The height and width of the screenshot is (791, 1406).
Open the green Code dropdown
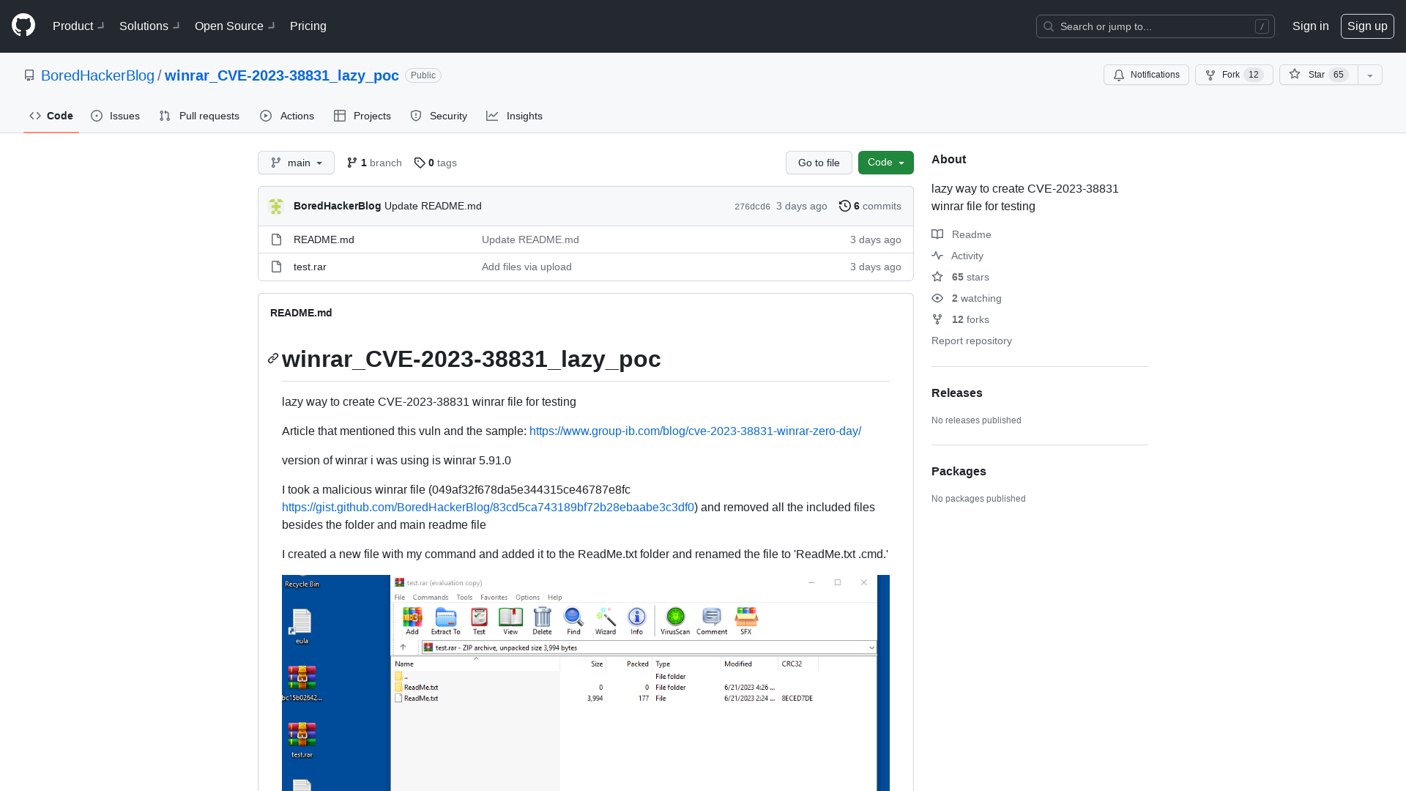pyautogui.click(x=886, y=163)
